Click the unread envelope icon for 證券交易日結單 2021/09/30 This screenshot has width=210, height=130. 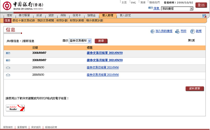pyautogui.click(x=8, y=53)
